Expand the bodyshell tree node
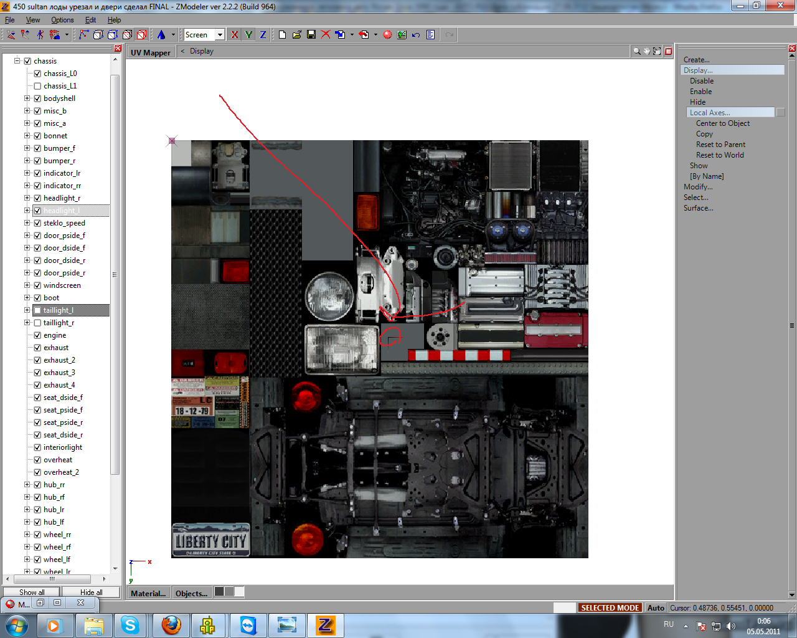The image size is (797, 638). click(x=27, y=98)
